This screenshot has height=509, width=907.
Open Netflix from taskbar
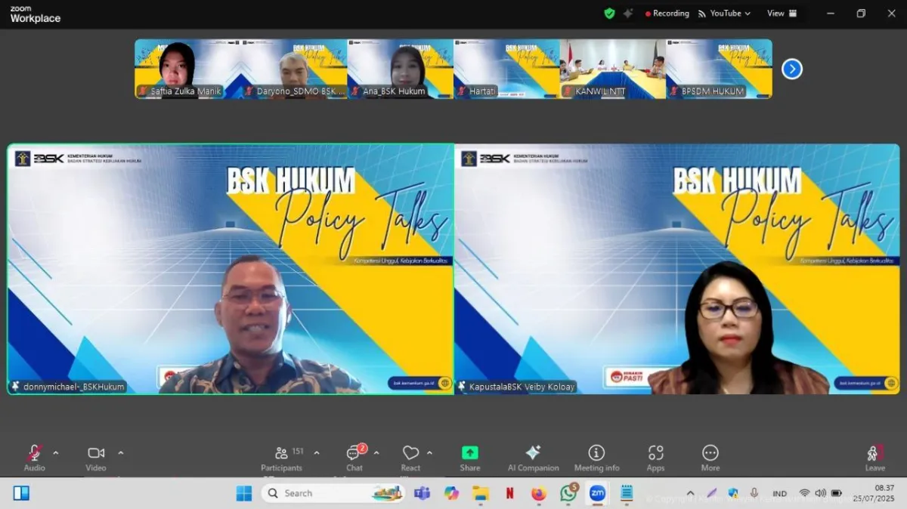[x=509, y=493]
